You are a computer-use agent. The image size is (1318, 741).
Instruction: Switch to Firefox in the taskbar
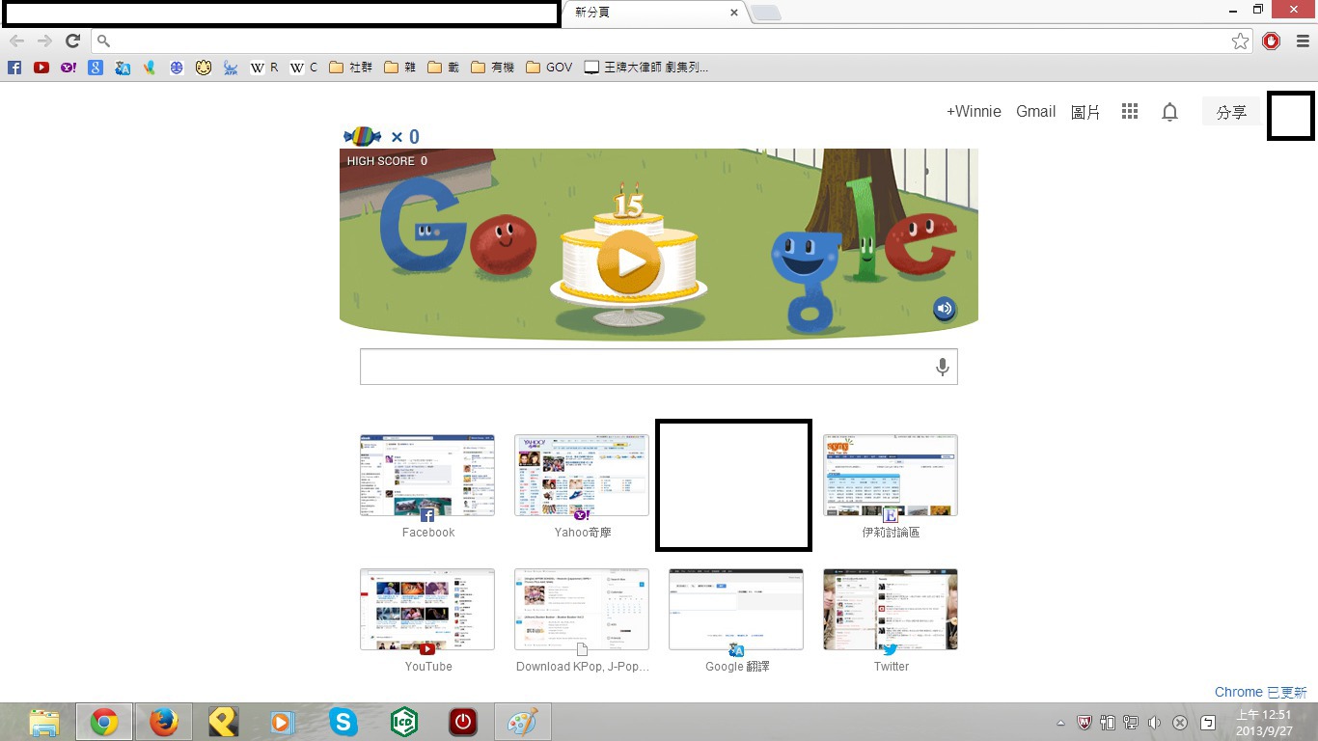[164, 722]
